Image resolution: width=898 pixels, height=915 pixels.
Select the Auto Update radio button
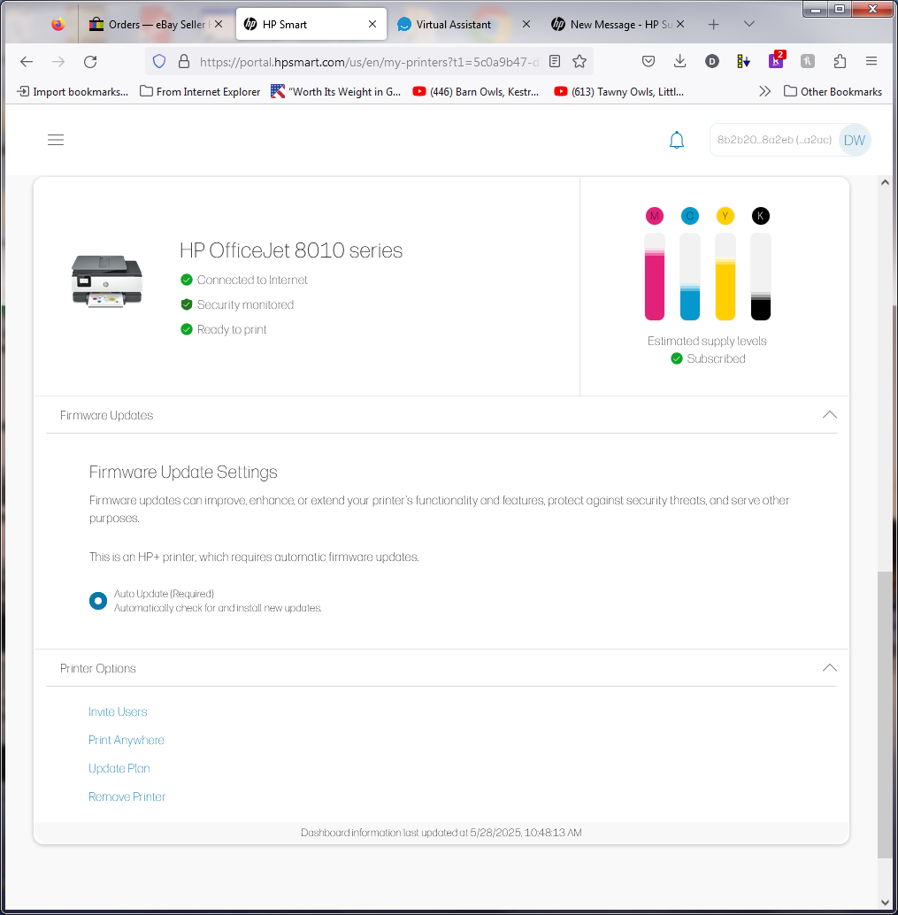click(97, 600)
